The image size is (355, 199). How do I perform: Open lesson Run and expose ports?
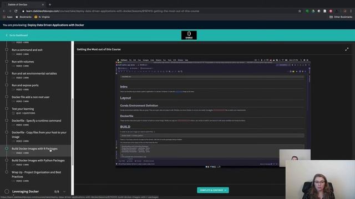pos(25,85)
